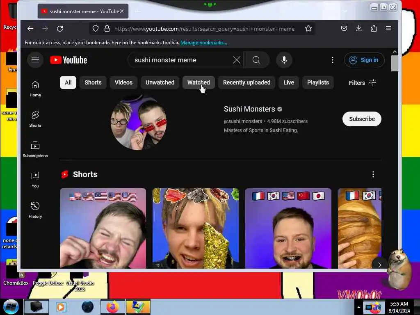The image size is (420, 315).
Task: Reload the page with the refresh icon
Action: click(60, 29)
